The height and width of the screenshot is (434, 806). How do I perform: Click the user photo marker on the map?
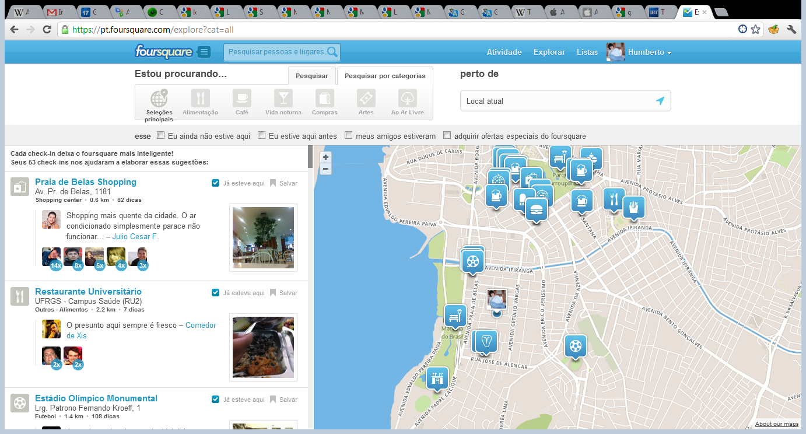pos(497,299)
